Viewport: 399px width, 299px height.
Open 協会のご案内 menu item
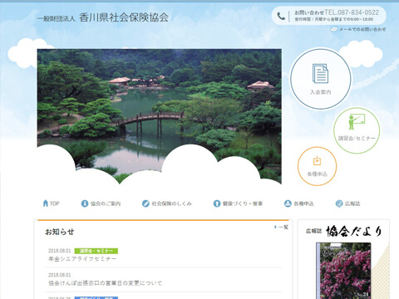106,203
